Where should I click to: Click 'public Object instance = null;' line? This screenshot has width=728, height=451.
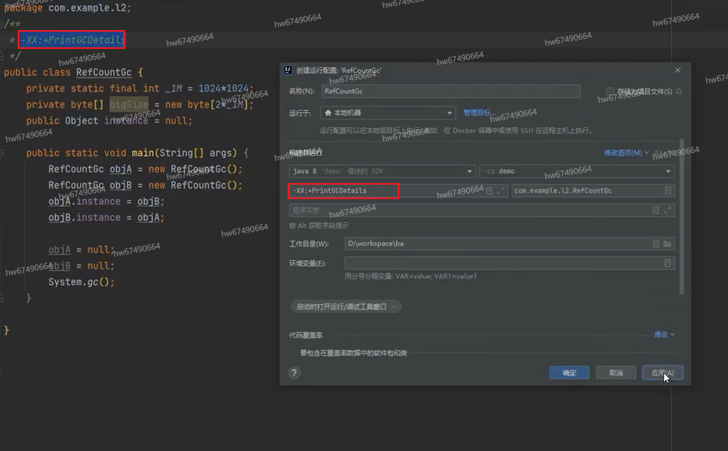pyautogui.click(x=109, y=121)
